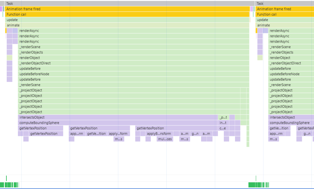Click g...n bar in left task
This screenshot has height=189, width=314.
pyautogui.click(x=195, y=133)
